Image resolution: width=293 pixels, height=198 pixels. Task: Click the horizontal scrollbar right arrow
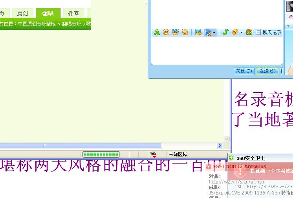pos(220,146)
